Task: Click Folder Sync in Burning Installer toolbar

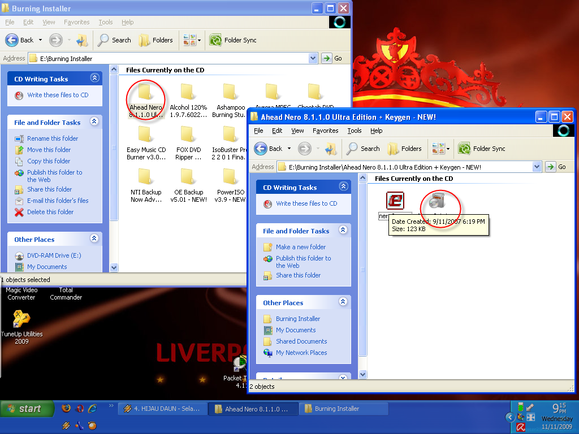Action: (x=233, y=40)
